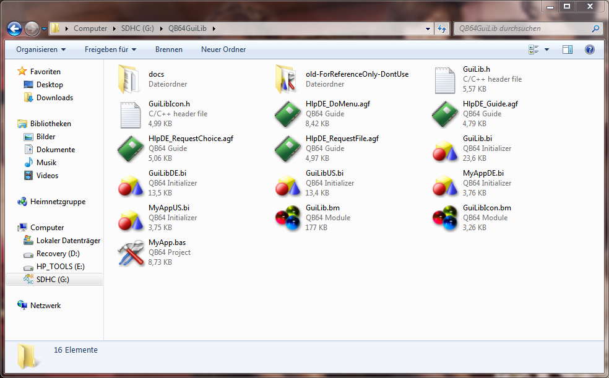Expand the breadcrumb arrow after Computer

click(x=114, y=28)
